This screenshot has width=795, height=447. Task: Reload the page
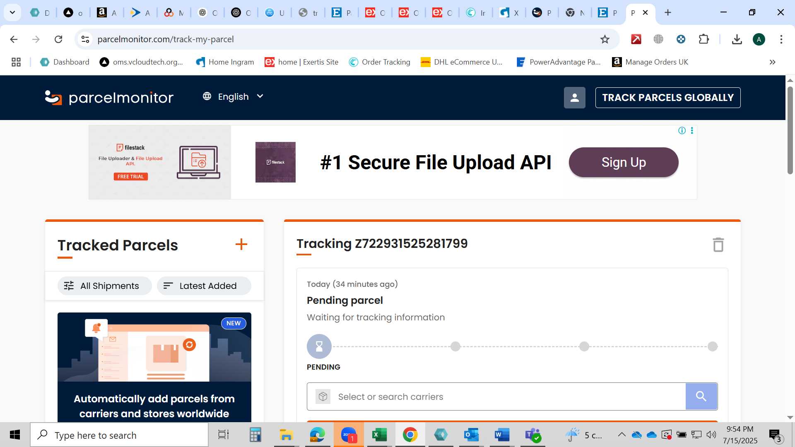(x=58, y=39)
